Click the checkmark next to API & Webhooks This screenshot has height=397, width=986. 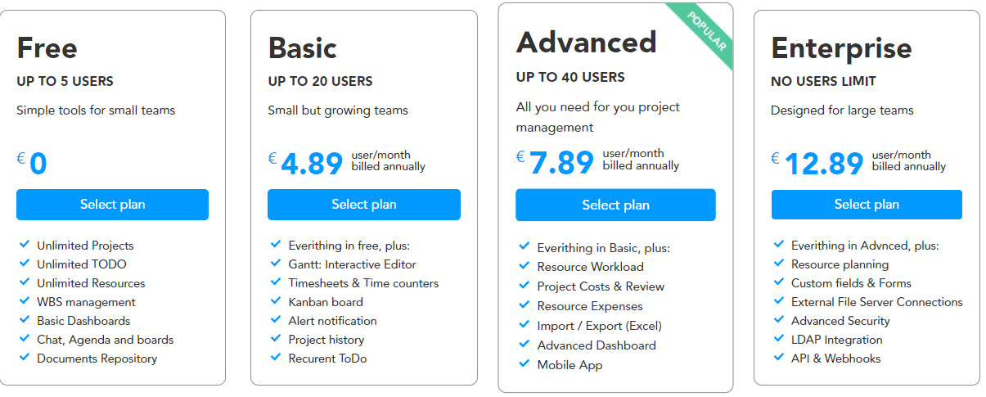tap(779, 358)
